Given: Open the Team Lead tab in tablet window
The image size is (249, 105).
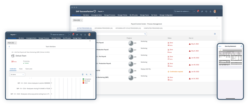Looking at the screenshot, I should tap(29, 69).
